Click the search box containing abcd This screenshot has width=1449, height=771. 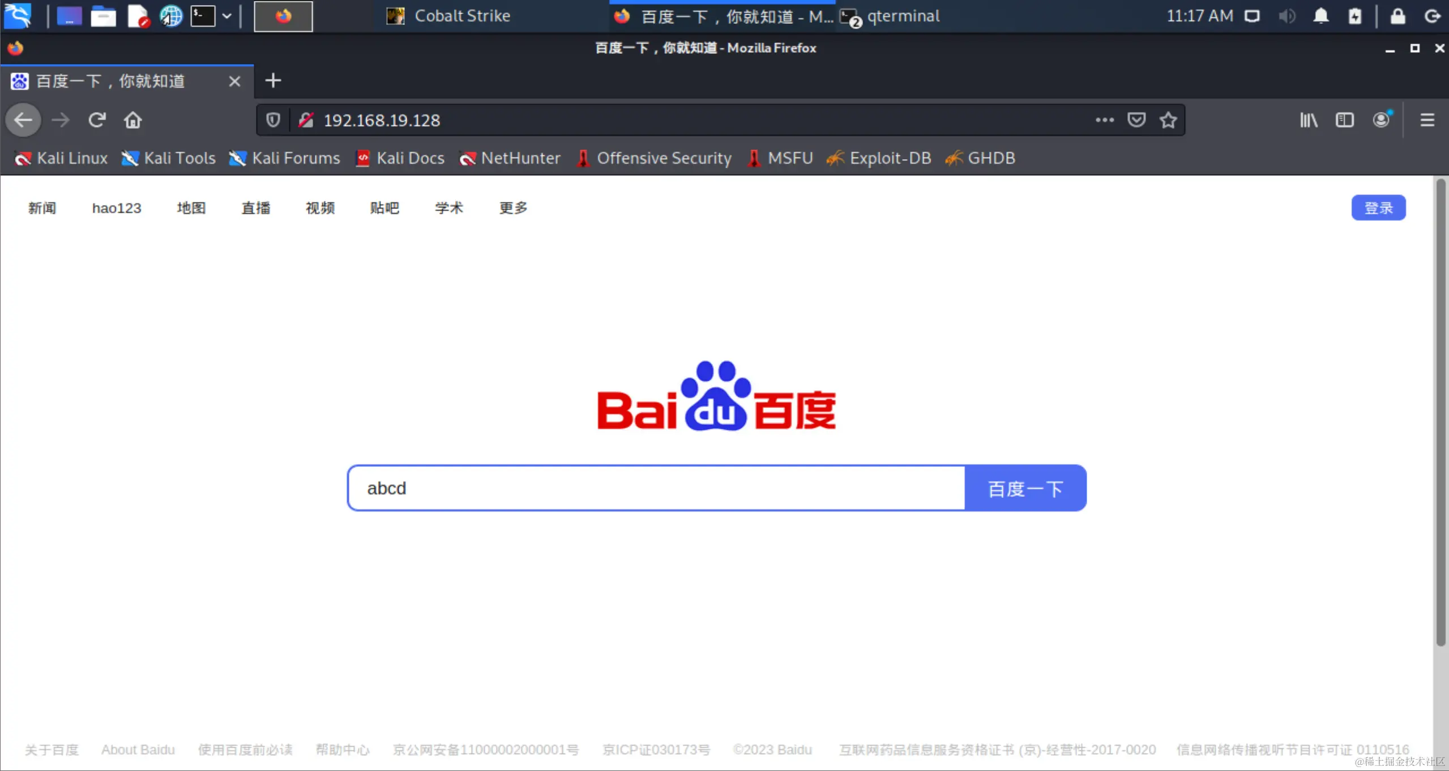[656, 488]
